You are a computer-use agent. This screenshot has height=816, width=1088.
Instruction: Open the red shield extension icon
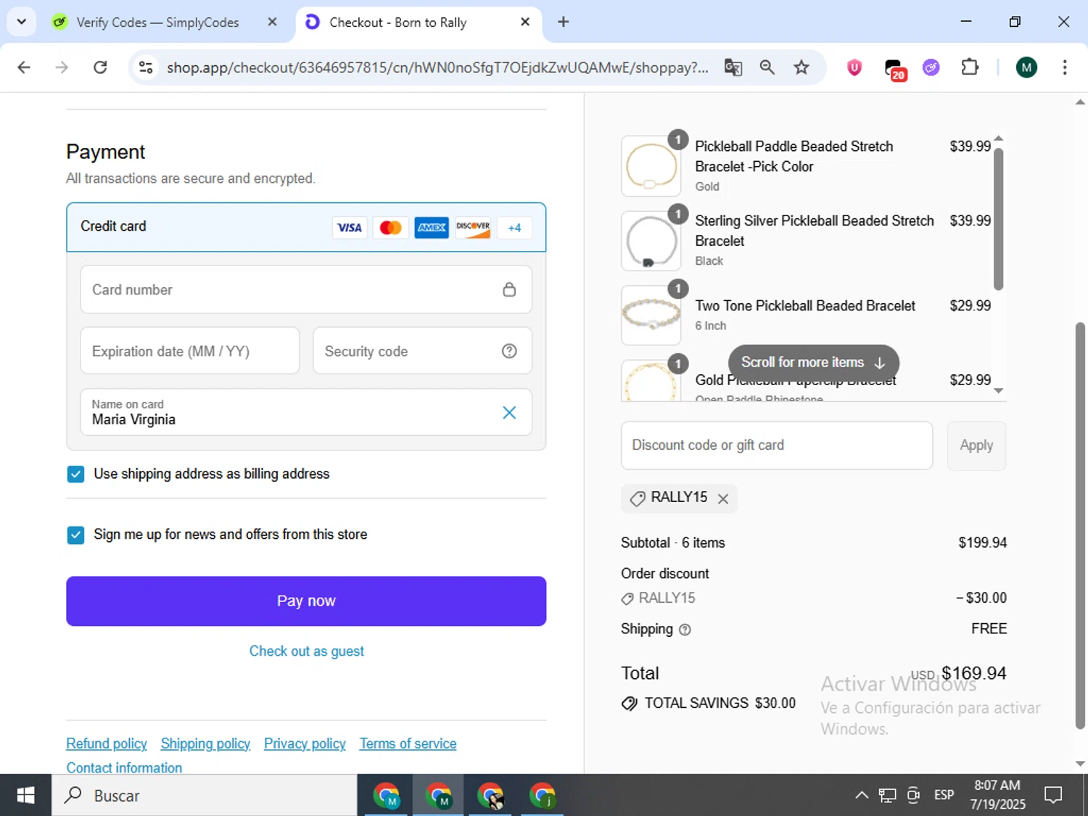pos(854,67)
